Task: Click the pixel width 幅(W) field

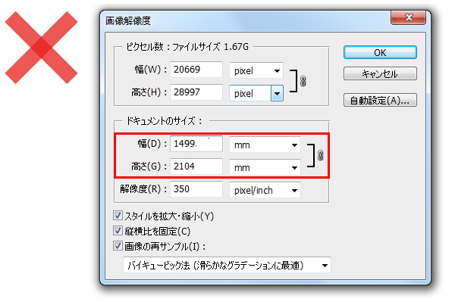Action: pyautogui.click(x=196, y=70)
